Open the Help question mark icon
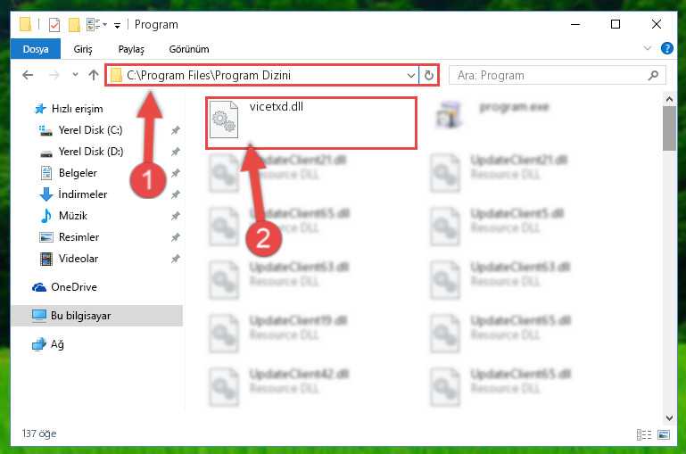Screen dimensions: 686x454 click(666, 48)
